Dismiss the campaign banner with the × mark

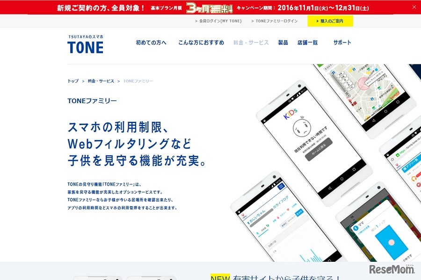(x=414, y=7)
